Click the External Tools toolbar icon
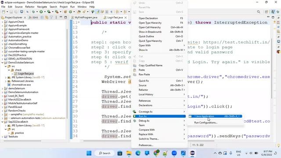 57,12
